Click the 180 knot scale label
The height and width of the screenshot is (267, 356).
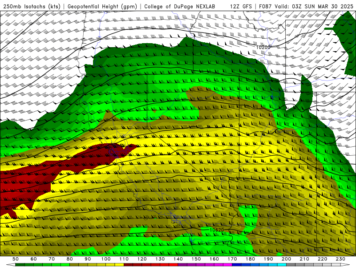(250, 259)
